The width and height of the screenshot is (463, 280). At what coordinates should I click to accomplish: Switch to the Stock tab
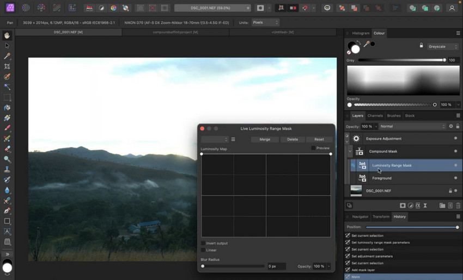point(410,116)
